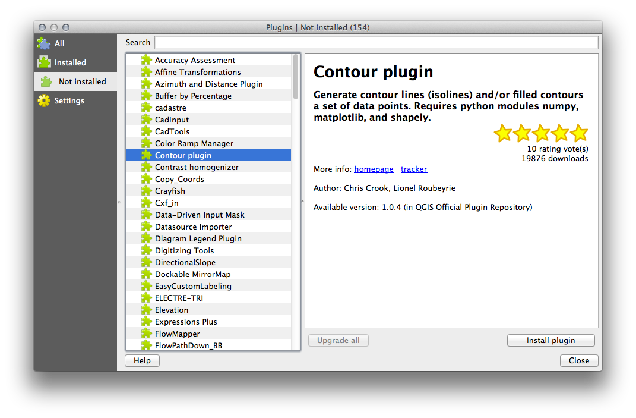
Task: Select the Accuracy Assessment plugin
Action: (x=194, y=59)
